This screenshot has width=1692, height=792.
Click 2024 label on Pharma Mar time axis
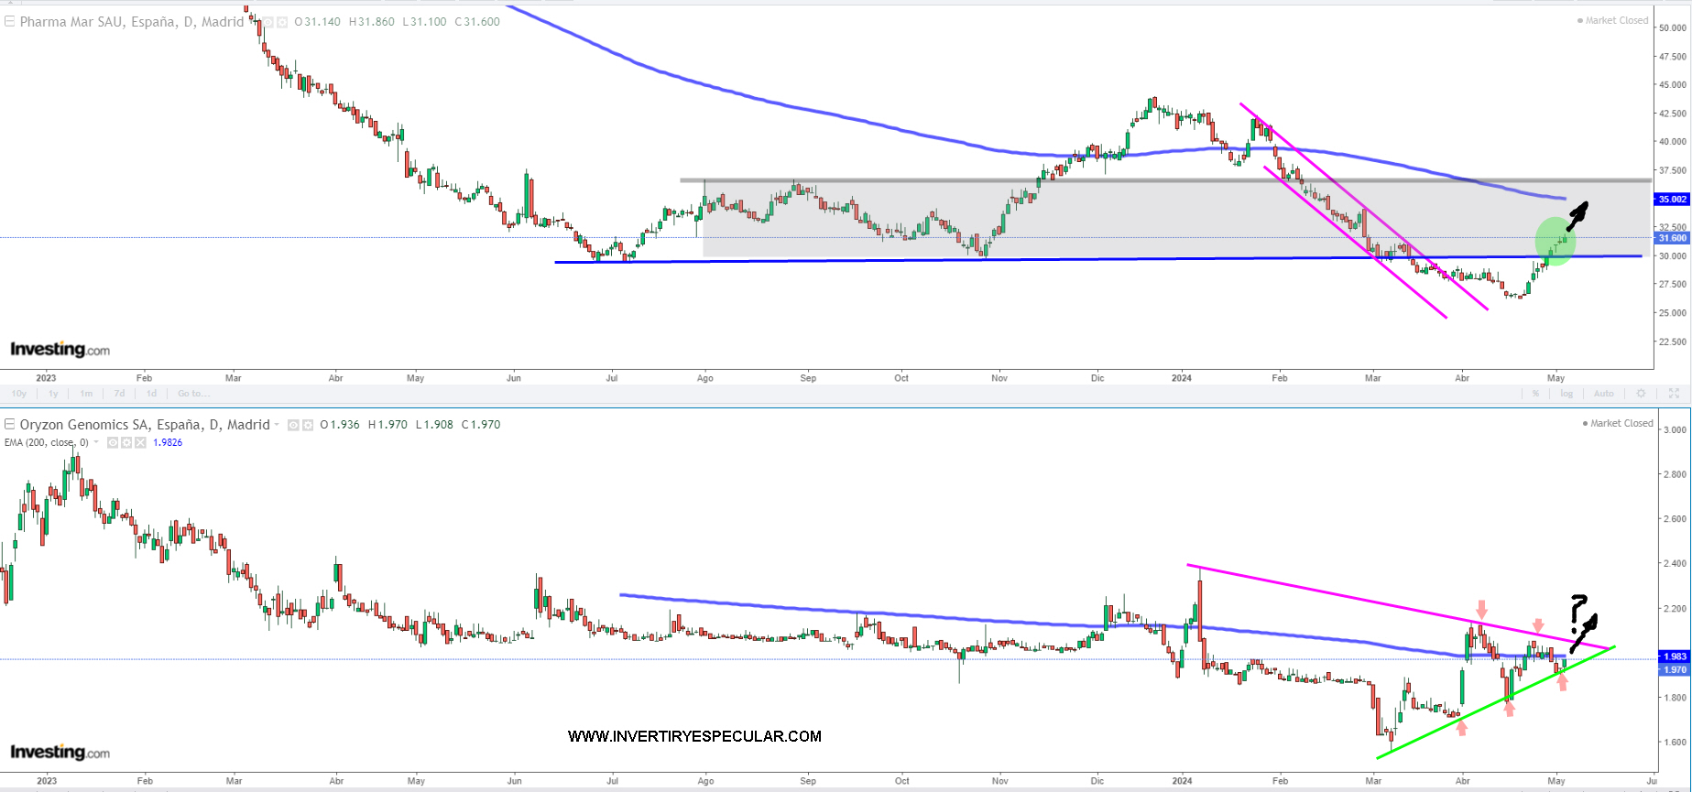[1182, 378]
